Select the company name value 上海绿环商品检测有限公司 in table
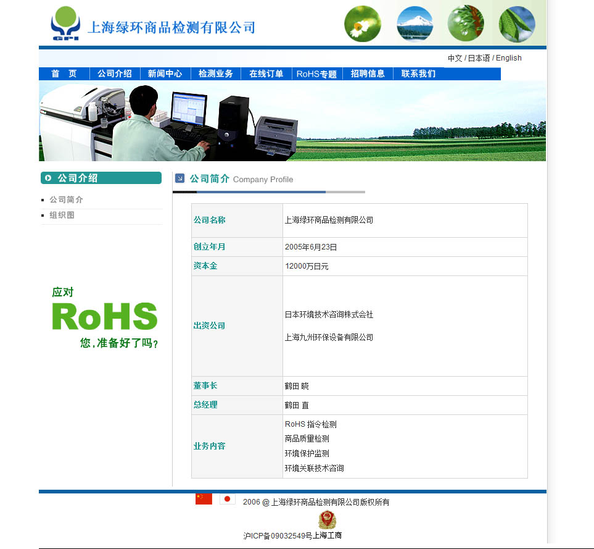The width and height of the screenshot is (594, 549). pos(329,220)
